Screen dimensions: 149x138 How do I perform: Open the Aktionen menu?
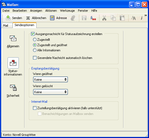coord(51,11)
